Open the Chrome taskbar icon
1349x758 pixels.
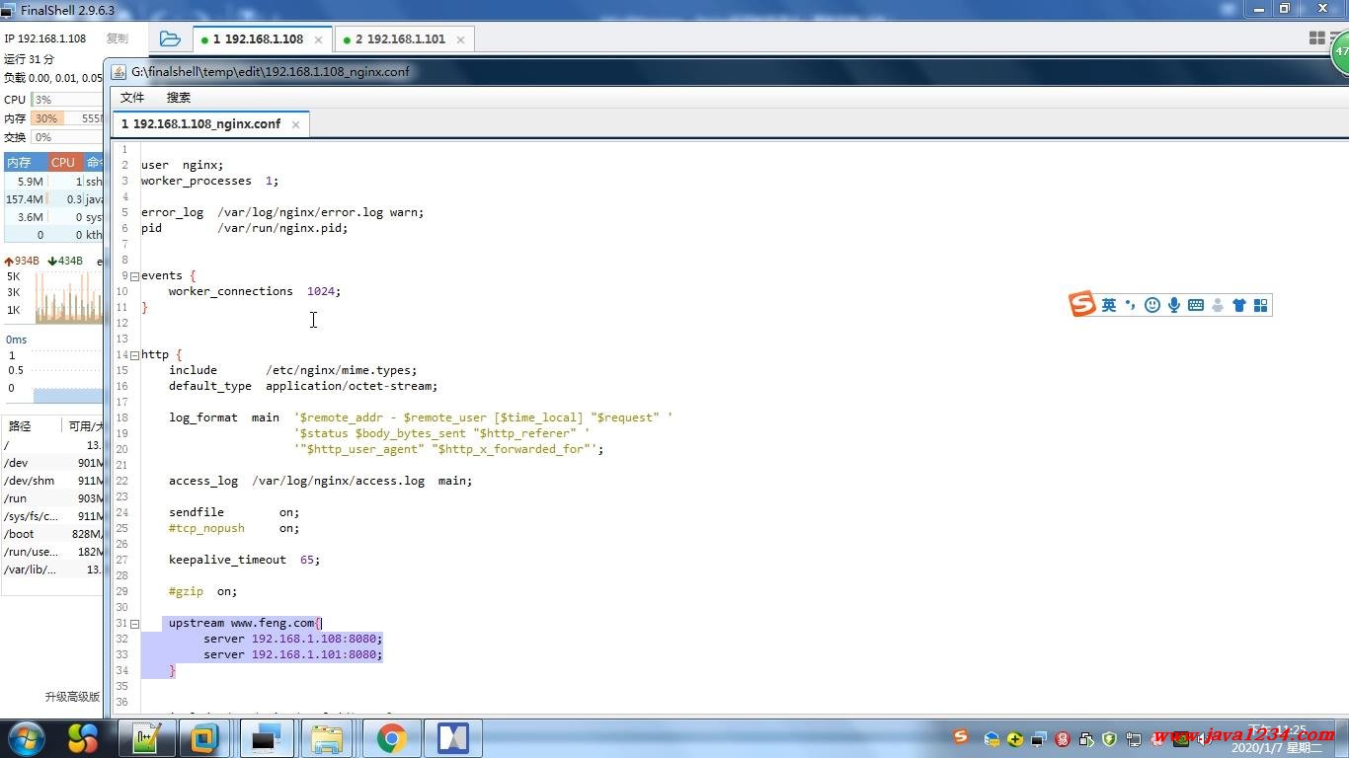(x=391, y=738)
